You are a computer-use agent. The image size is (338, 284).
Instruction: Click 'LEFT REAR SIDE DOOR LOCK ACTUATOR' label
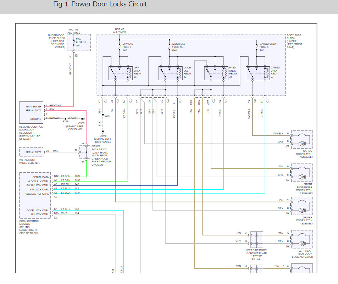[x=303, y=254]
